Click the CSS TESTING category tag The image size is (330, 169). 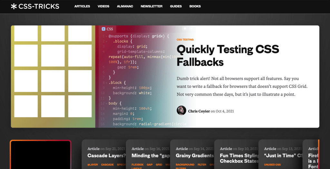[x=185, y=40]
